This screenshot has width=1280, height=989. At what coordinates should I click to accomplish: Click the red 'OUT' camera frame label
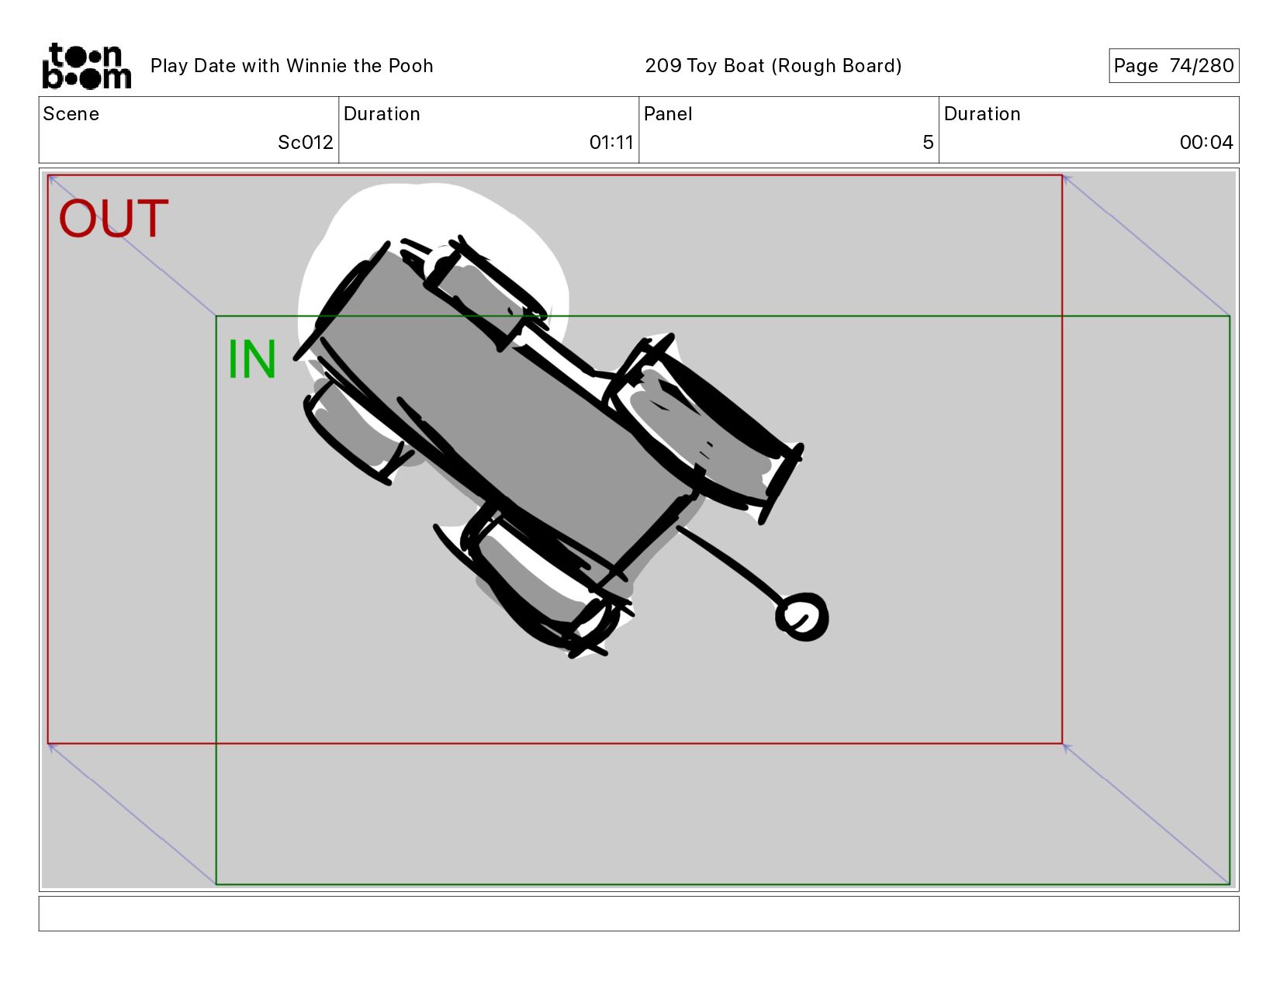click(x=114, y=219)
